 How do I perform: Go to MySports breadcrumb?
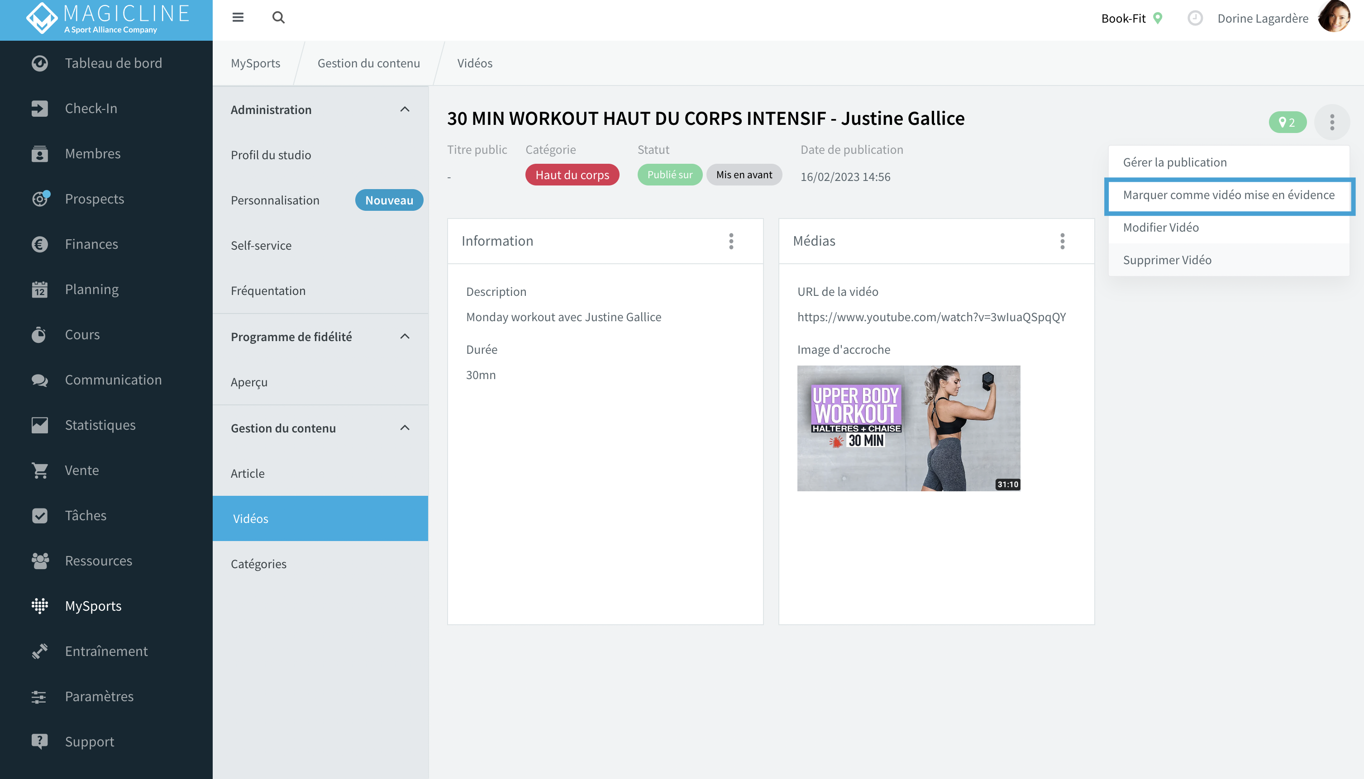255,63
